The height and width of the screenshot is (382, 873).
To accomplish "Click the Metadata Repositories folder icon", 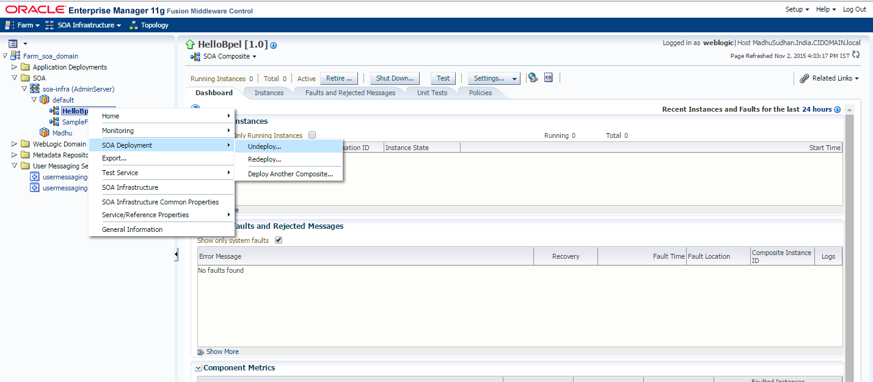I will (x=25, y=155).
